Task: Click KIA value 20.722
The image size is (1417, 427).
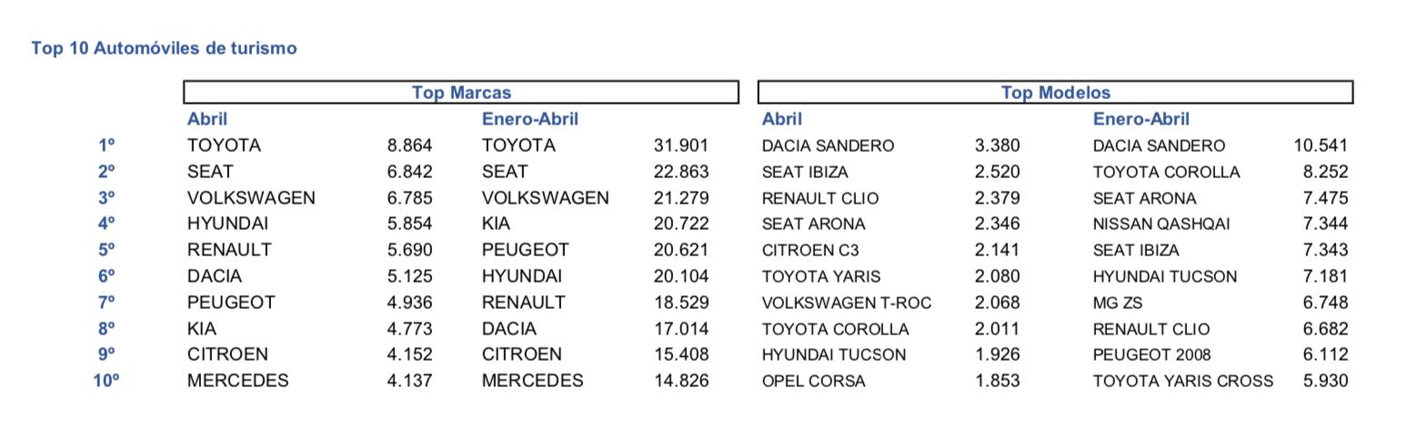Action: (681, 223)
